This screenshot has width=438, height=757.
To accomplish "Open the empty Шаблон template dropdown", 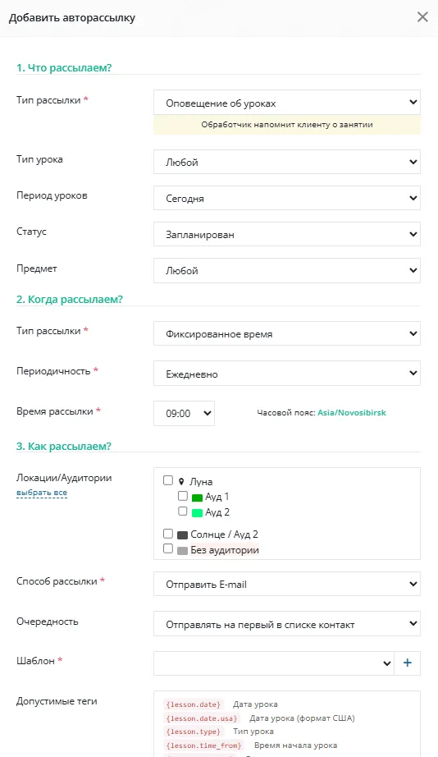I will pyautogui.click(x=273, y=663).
